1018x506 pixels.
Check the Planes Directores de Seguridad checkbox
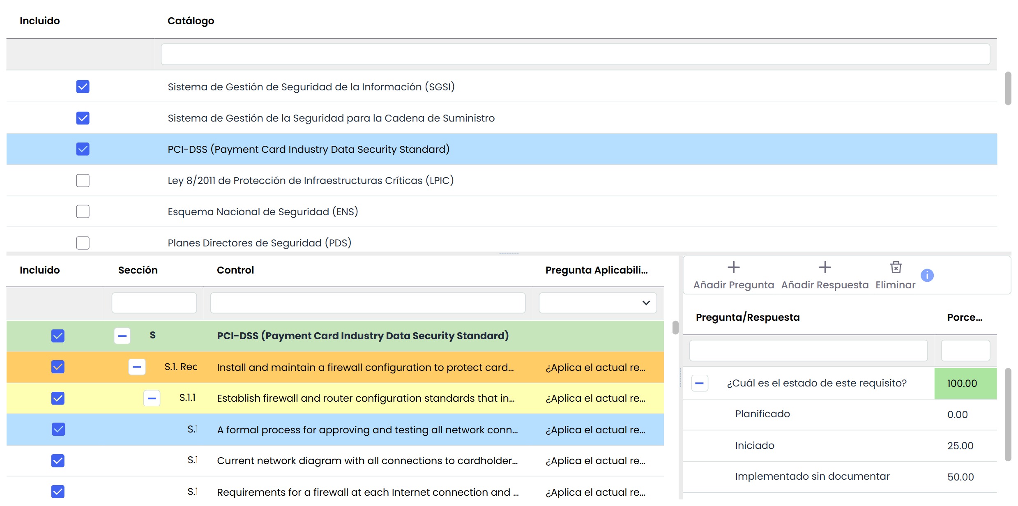83,243
